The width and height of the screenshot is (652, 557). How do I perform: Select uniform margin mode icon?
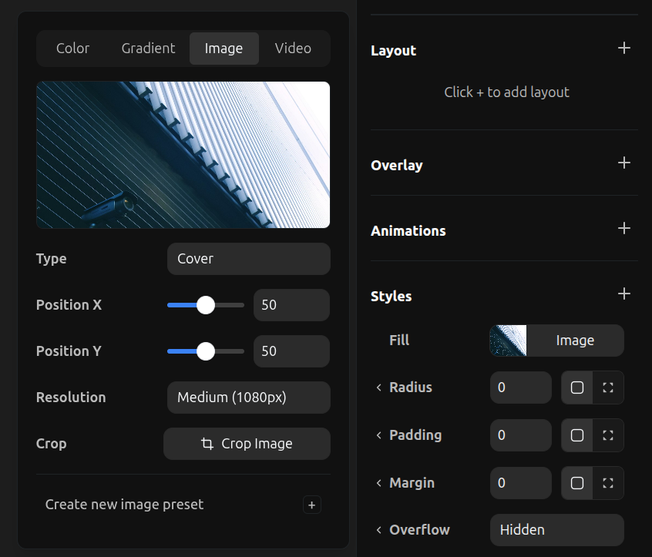pyautogui.click(x=577, y=483)
